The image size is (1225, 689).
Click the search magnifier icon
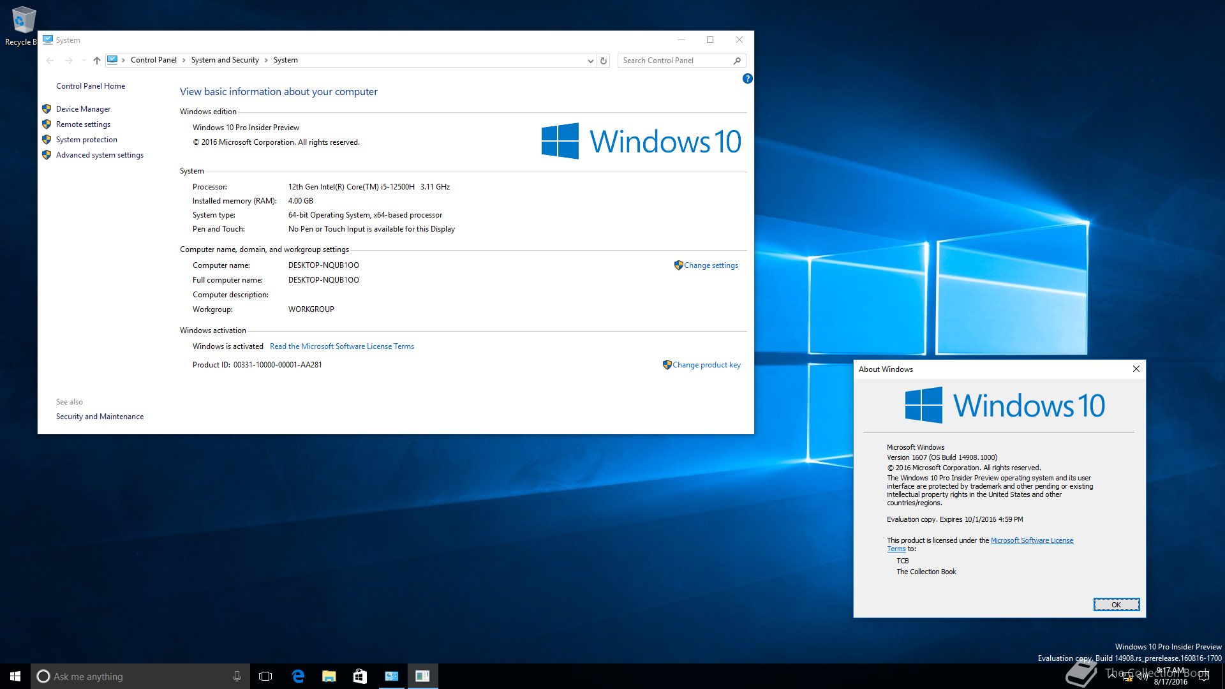pyautogui.click(x=737, y=61)
